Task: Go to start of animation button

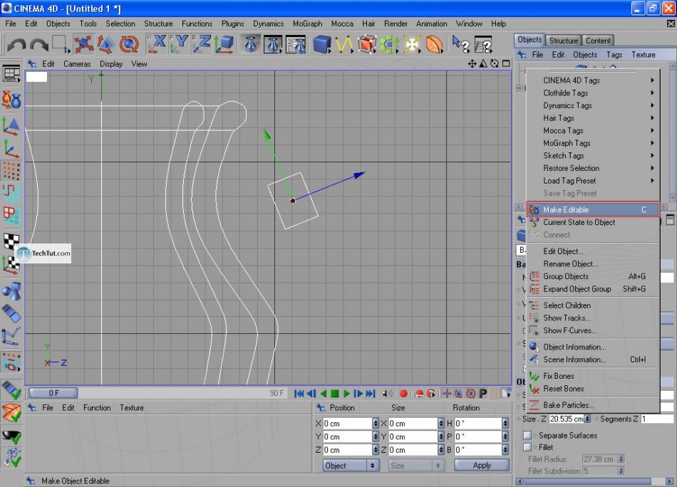Action: tap(299, 394)
